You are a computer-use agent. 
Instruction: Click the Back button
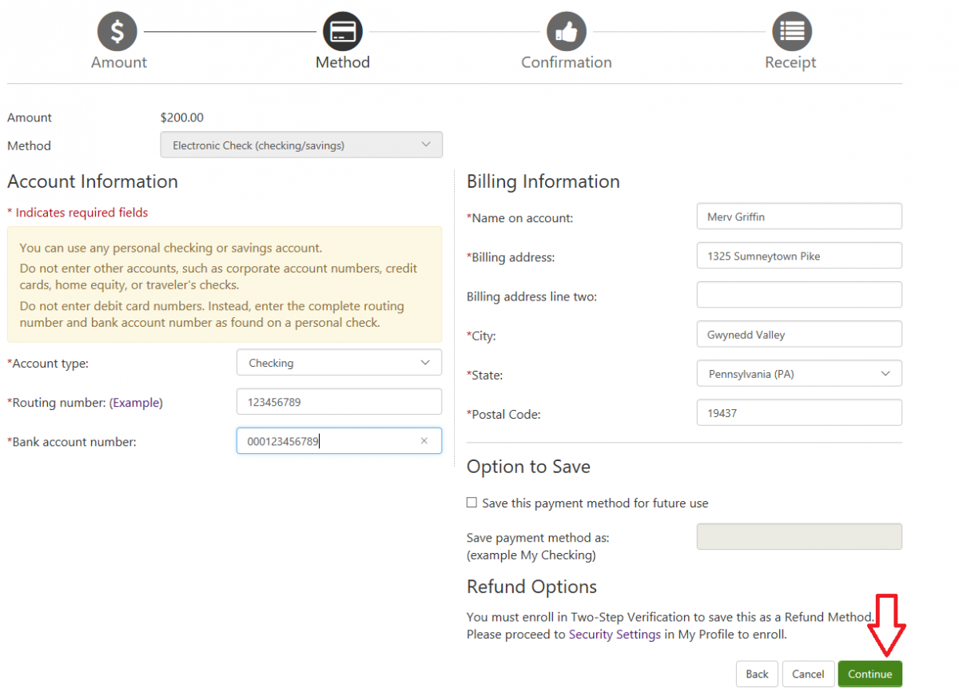tap(757, 674)
